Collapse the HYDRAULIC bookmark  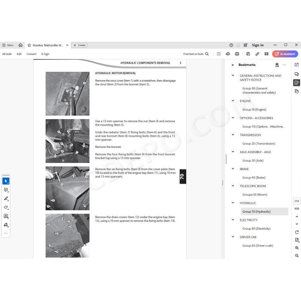(233, 203)
